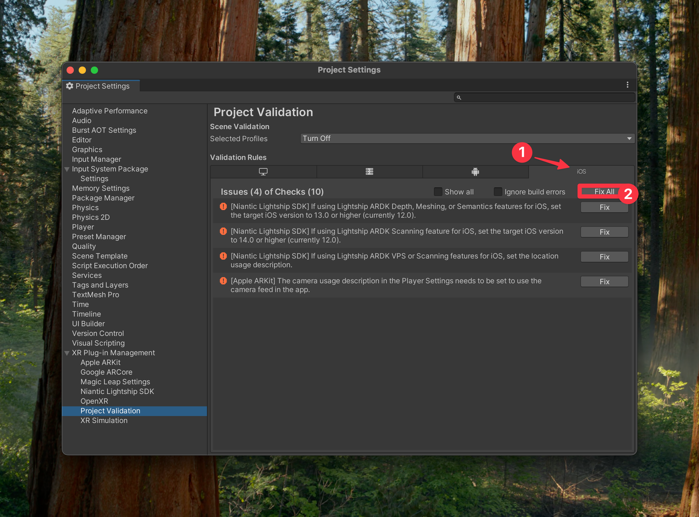Click the gear icon on Project Settings tab

click(70, 86)
